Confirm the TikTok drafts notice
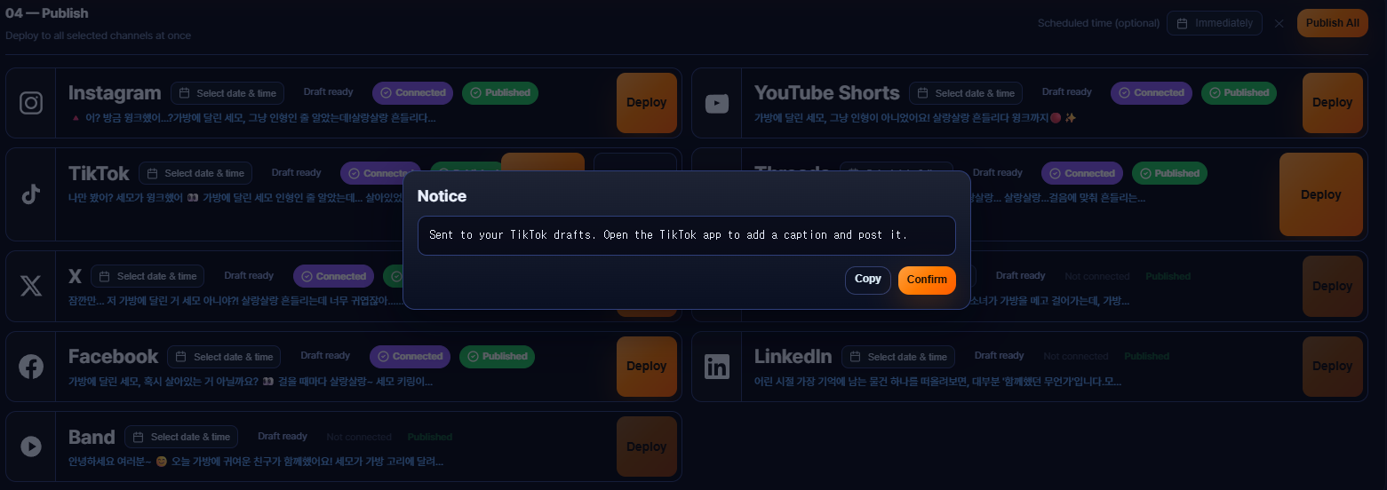The height and width of the screenshot is (490, 1387). (927, 280)
